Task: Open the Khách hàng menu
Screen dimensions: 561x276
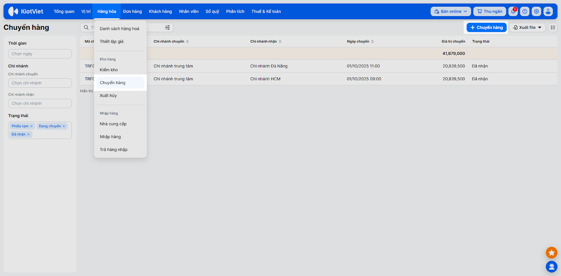Action: pyautogui.click(x=161, y=12)
